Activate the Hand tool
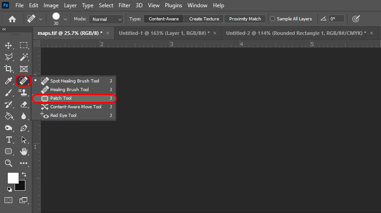Screen dimensions: 381x213 (24, 151)
